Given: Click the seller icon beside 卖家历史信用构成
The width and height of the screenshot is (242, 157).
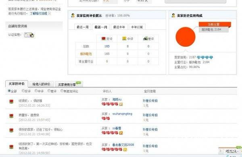Looking at the screenshot, I should pos(173,15).
